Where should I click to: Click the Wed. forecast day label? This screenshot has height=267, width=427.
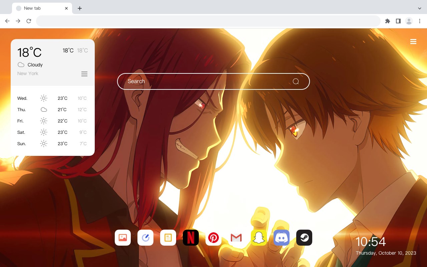pyautogui.click(x=22, y=98)
